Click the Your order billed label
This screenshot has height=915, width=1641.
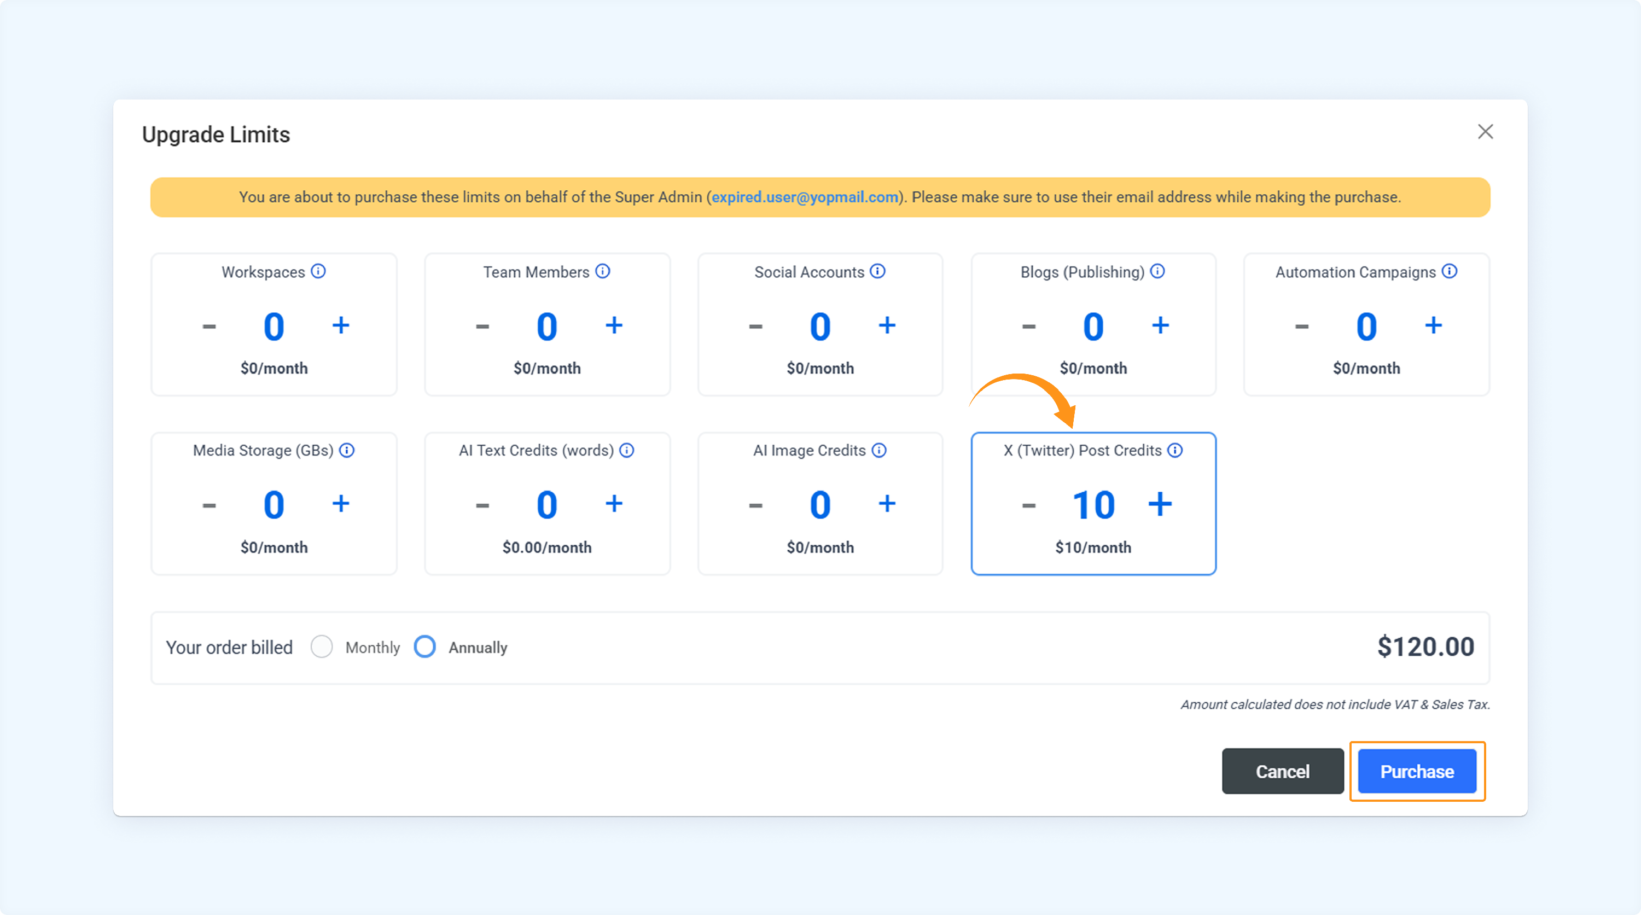(x=229, y=648)
